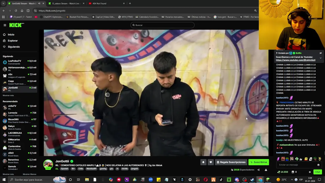The height and width of the screenshot is (183, 325).
Task: Open pooh7_7 Twitch bookmark
Action: [21, 17]
